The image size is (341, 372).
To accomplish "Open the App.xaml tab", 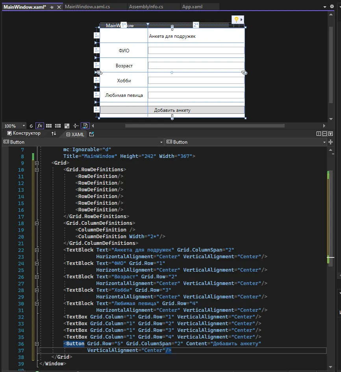I will coord(192,7).
